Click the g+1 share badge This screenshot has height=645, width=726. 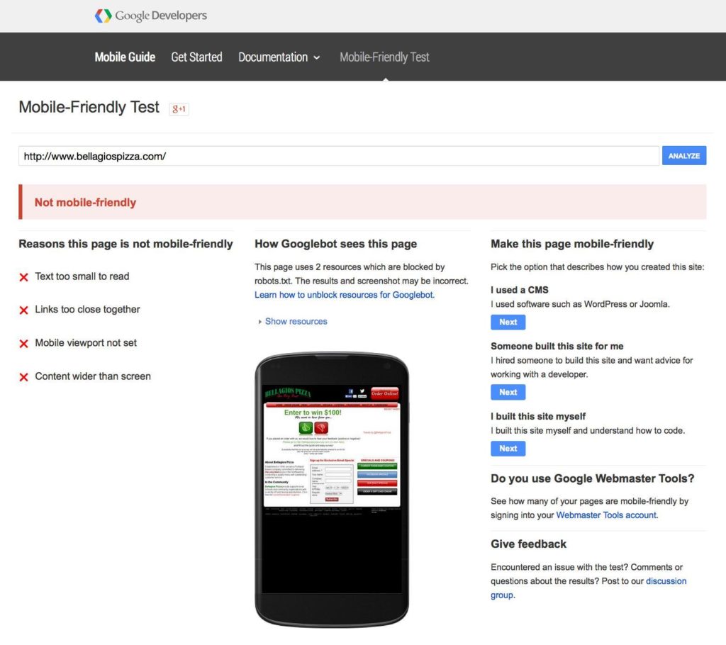(178, 109)
